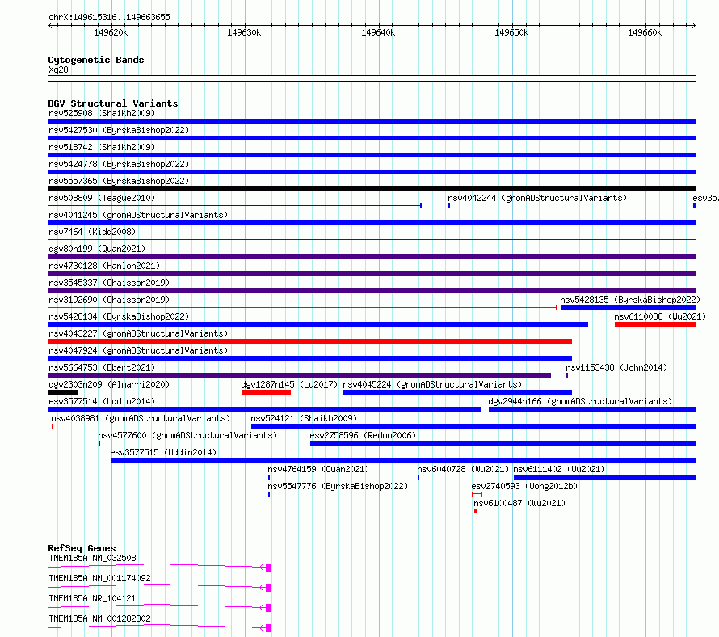719x637 pixels.
Task: Open the nsv4045224 (gnomADStructuralVariants) blue bar
Action: click(x=457, y=392)
